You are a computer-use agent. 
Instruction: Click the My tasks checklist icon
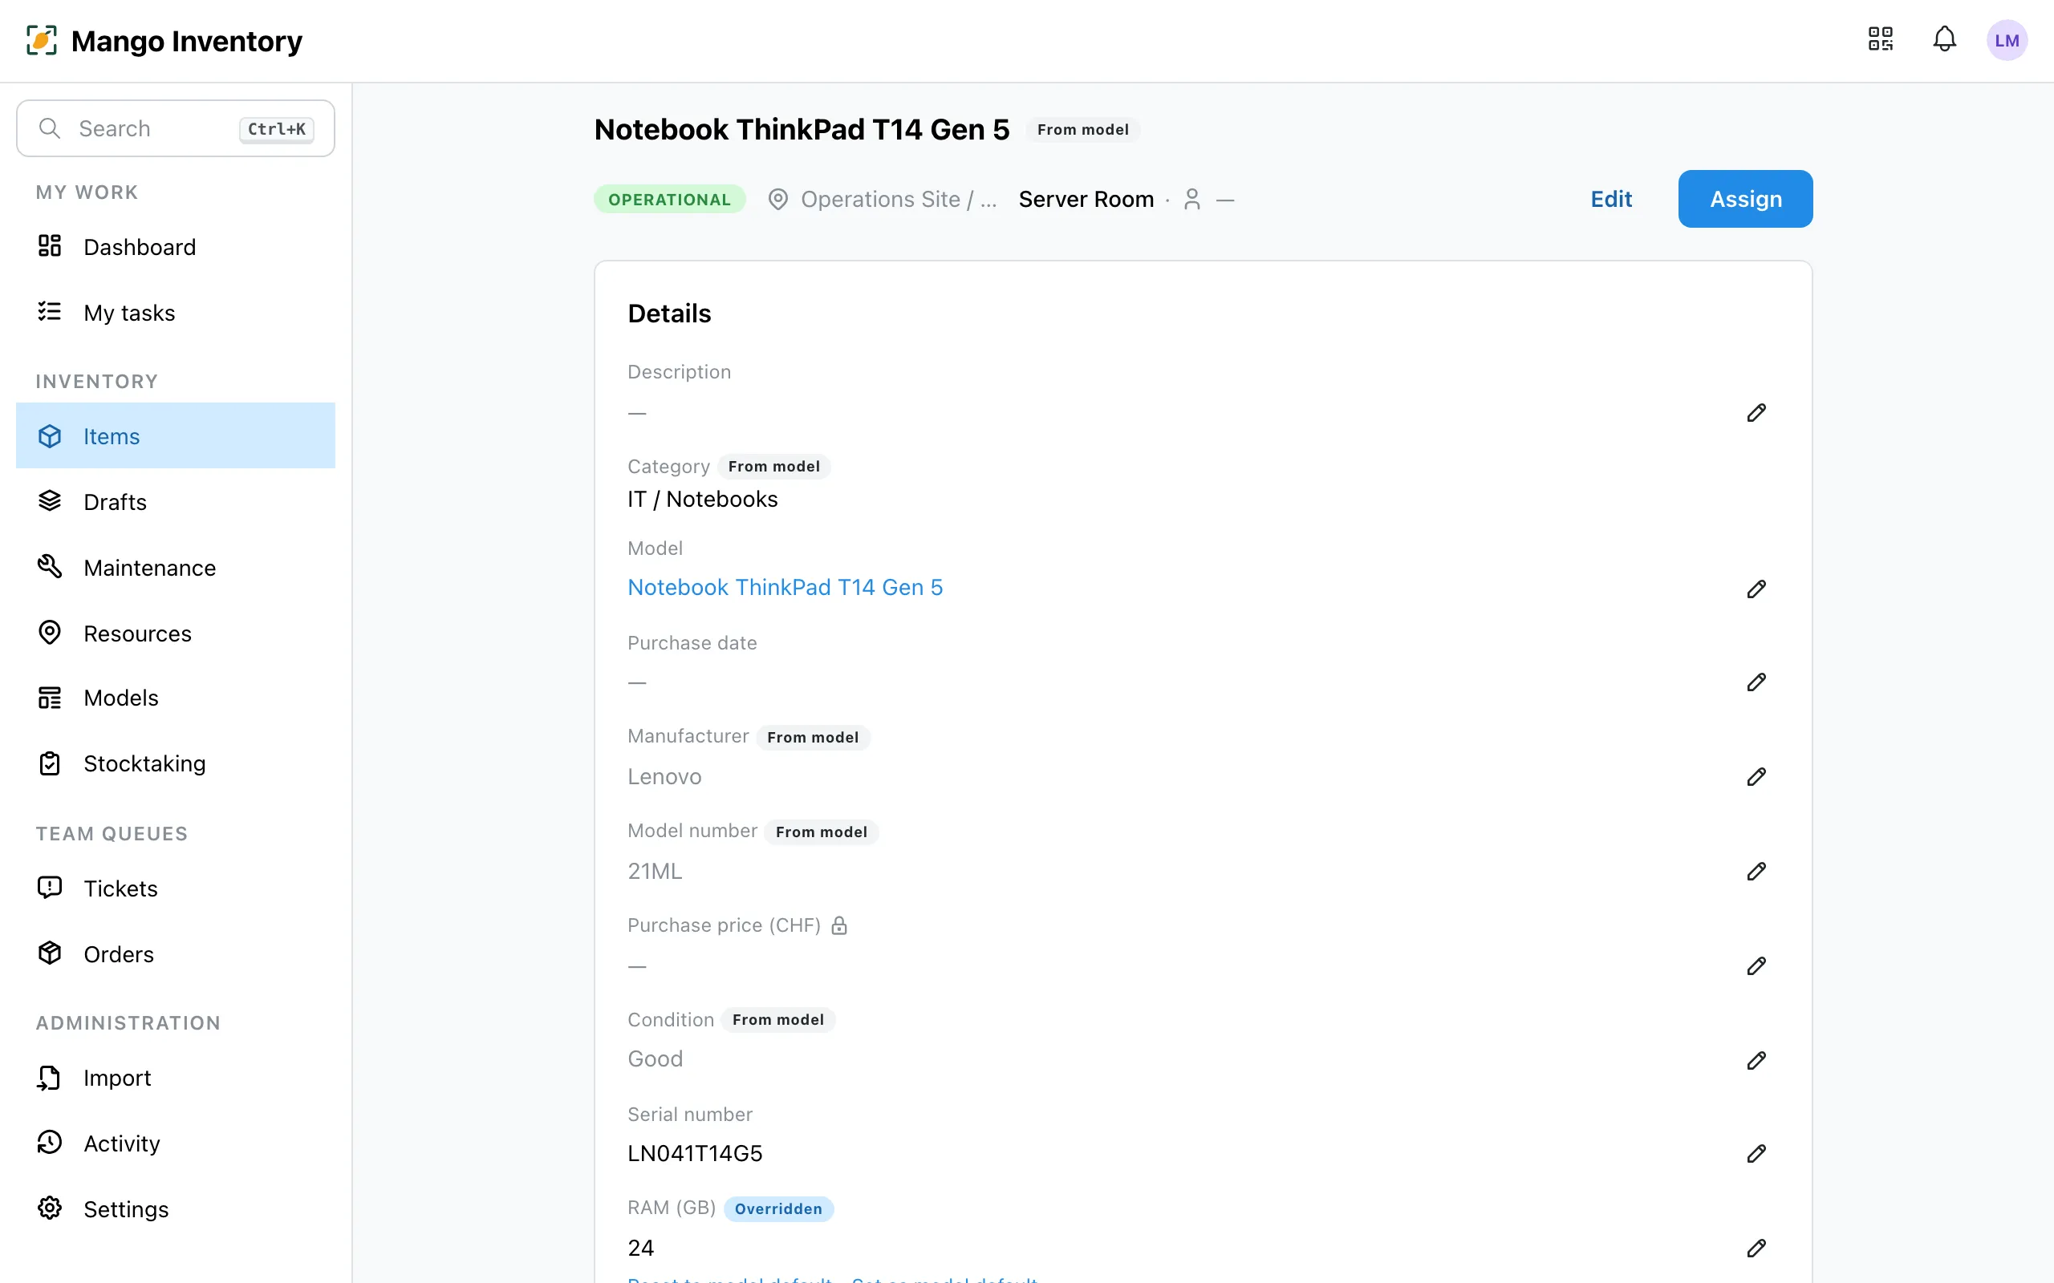[x=50, y=311]
